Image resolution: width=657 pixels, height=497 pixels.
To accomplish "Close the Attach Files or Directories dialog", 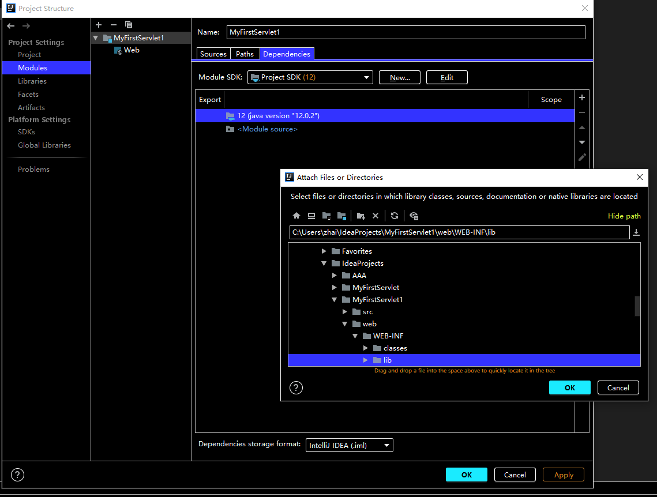I will [639, 177].
